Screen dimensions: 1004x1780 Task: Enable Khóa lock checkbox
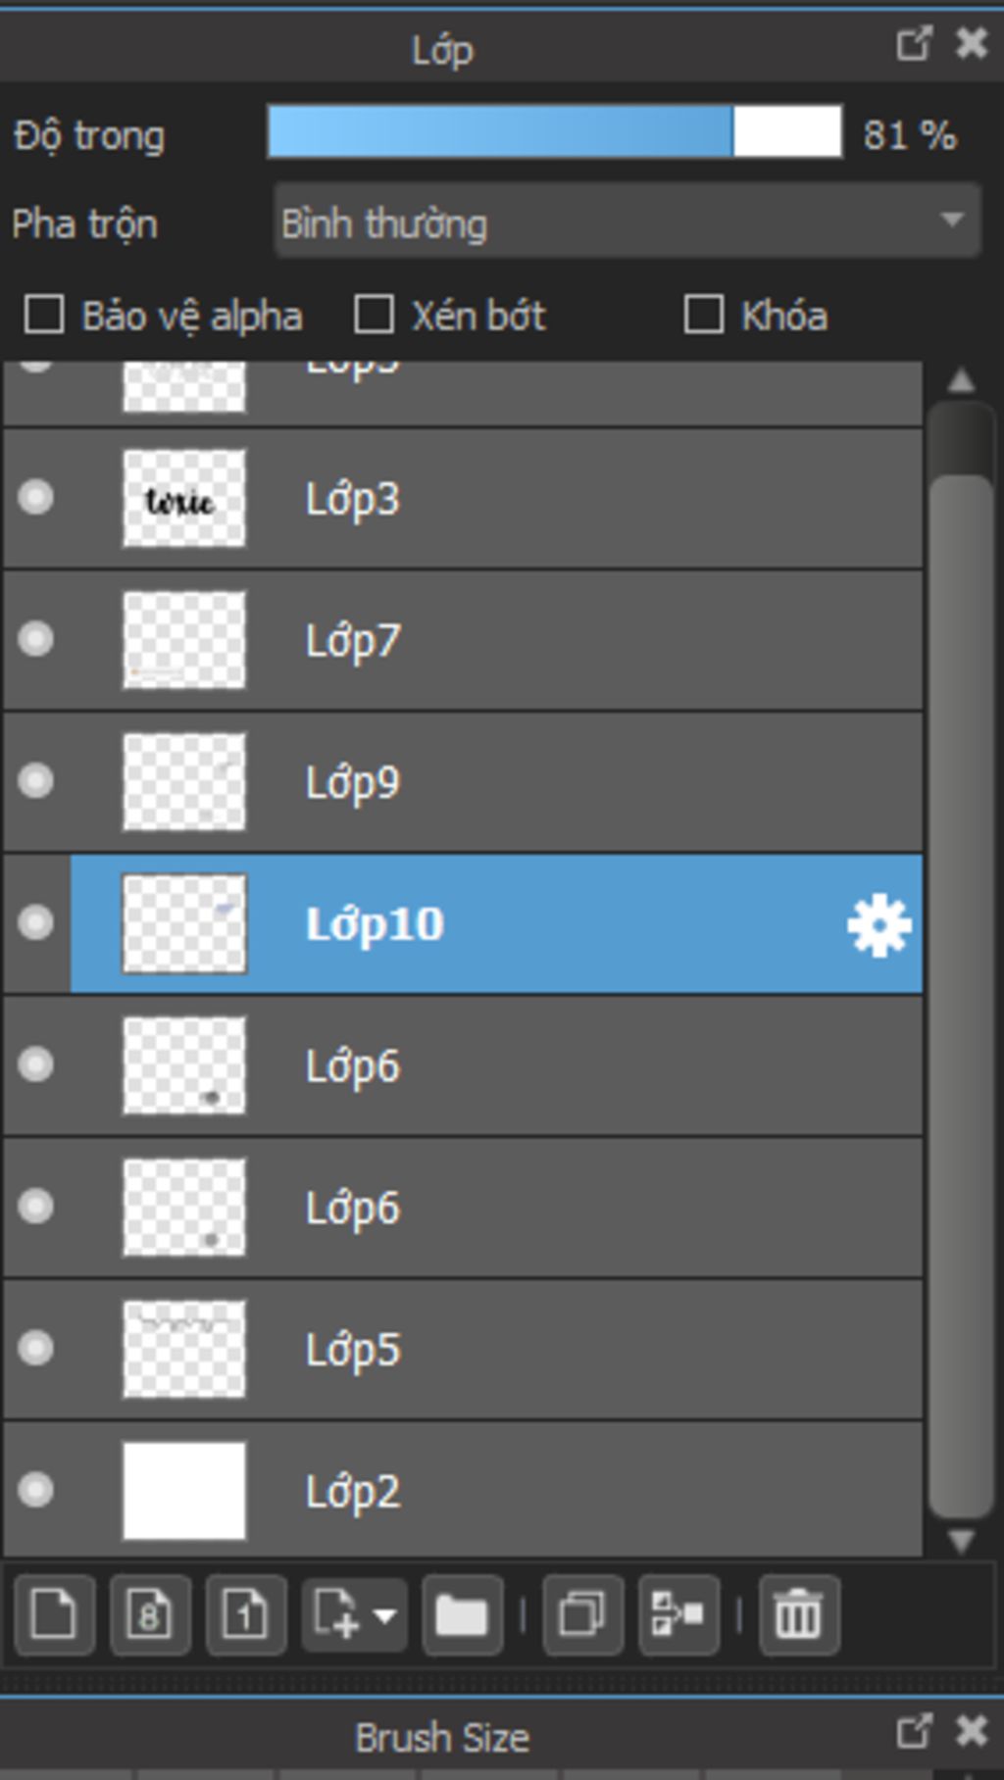(x=704, y=316)
